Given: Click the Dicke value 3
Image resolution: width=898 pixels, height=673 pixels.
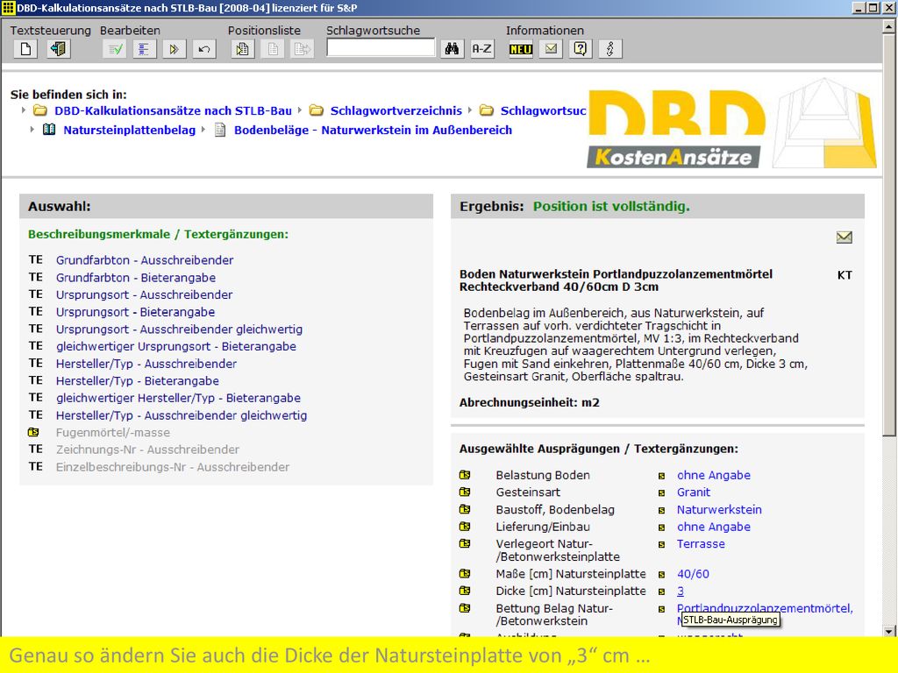Looking at the screenshot, I should click(681, 591).
